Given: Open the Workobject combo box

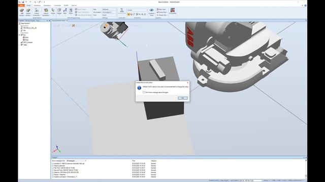Looking at the screenshot, I should (x=110, y=12).
